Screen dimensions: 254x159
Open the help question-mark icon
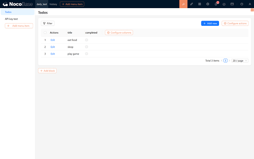point(242,4)
